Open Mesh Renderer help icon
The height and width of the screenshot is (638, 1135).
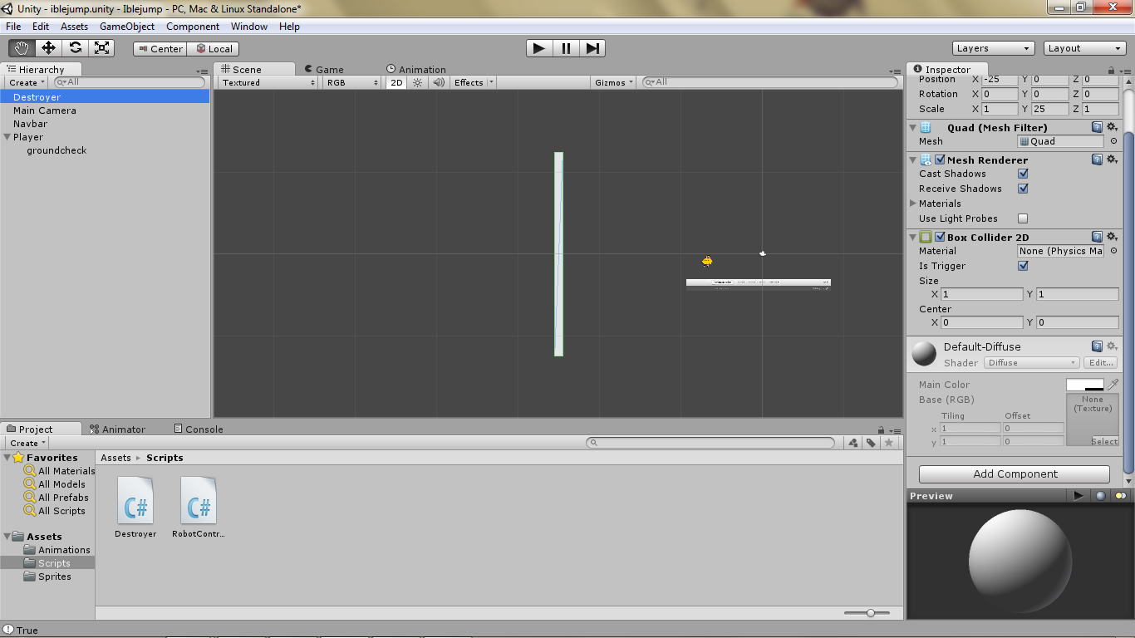[1097, 159]
